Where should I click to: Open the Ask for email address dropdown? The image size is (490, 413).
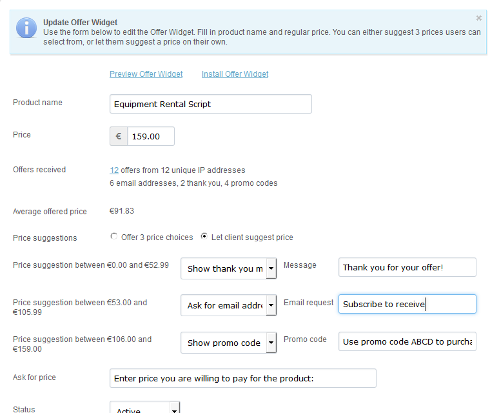pyautogui.click(x=228, y=305)
